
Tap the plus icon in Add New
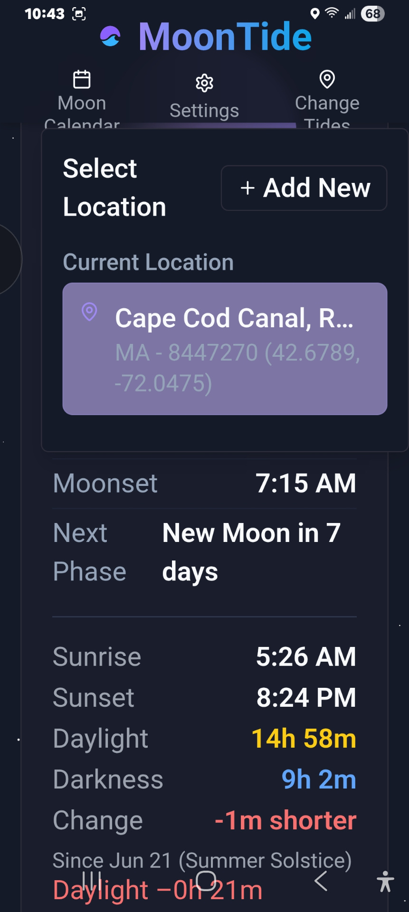(247, 188)
